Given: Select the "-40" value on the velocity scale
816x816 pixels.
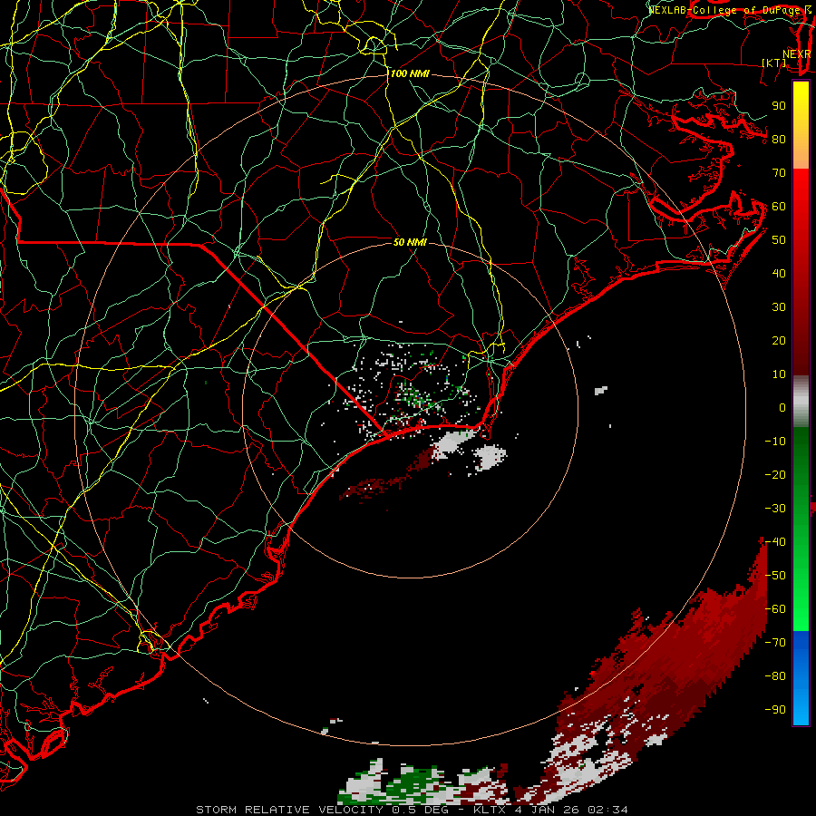Looking at the screenshot, I should click(775, 542).
